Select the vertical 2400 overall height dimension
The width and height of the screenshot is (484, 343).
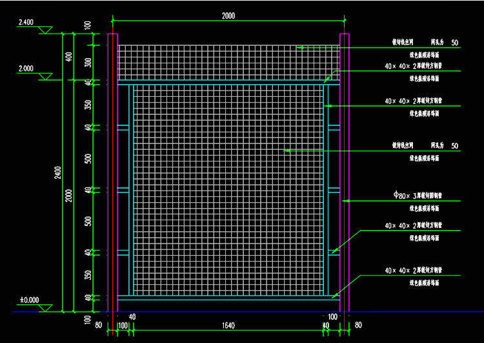[x=58, y=172]
